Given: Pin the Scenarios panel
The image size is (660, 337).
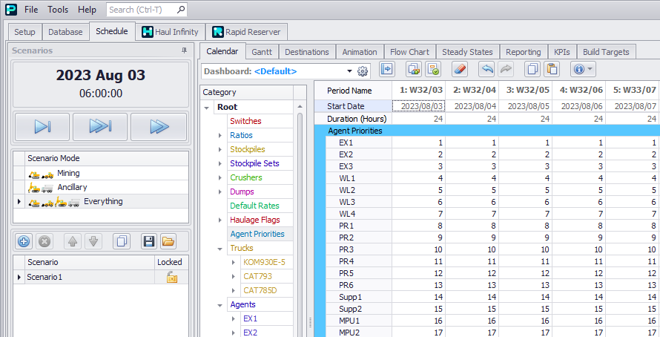Looking at the screenshot, I should [x=184, y=50].
